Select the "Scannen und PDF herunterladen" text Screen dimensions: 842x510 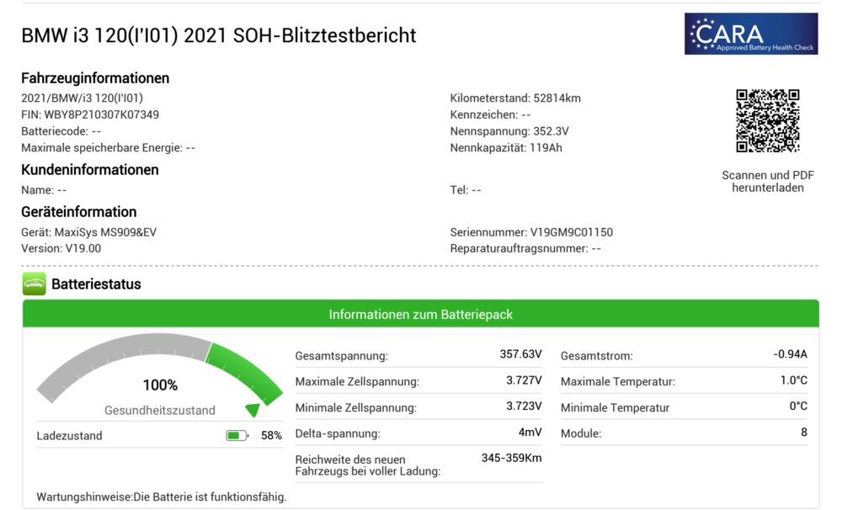pyautogui.click(x=767, y=182)
